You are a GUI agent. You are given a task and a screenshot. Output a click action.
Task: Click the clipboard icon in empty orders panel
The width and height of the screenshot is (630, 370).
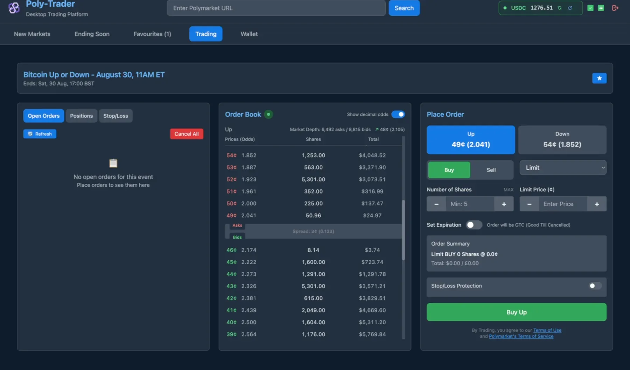pyautogui.click(x=113, y=163)
